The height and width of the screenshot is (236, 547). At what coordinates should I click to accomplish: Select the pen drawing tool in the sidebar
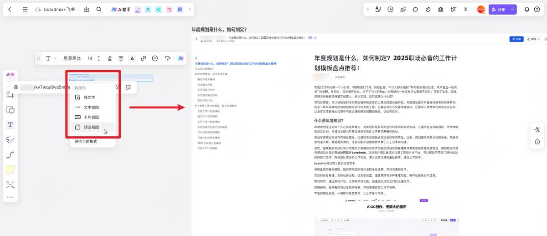(10, 139)
